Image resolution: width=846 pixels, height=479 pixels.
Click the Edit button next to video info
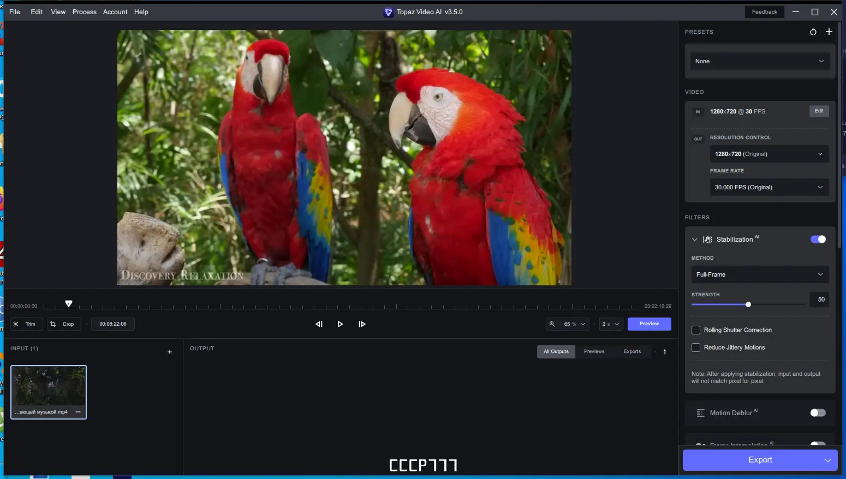[819, 111]
